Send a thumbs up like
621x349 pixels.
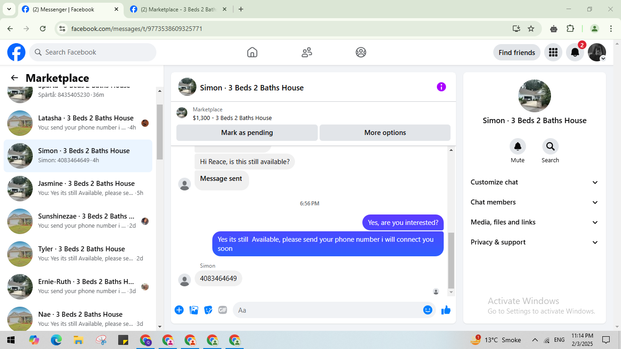pos(446,310)
